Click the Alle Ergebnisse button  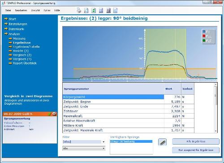click(x=196, y=141)
